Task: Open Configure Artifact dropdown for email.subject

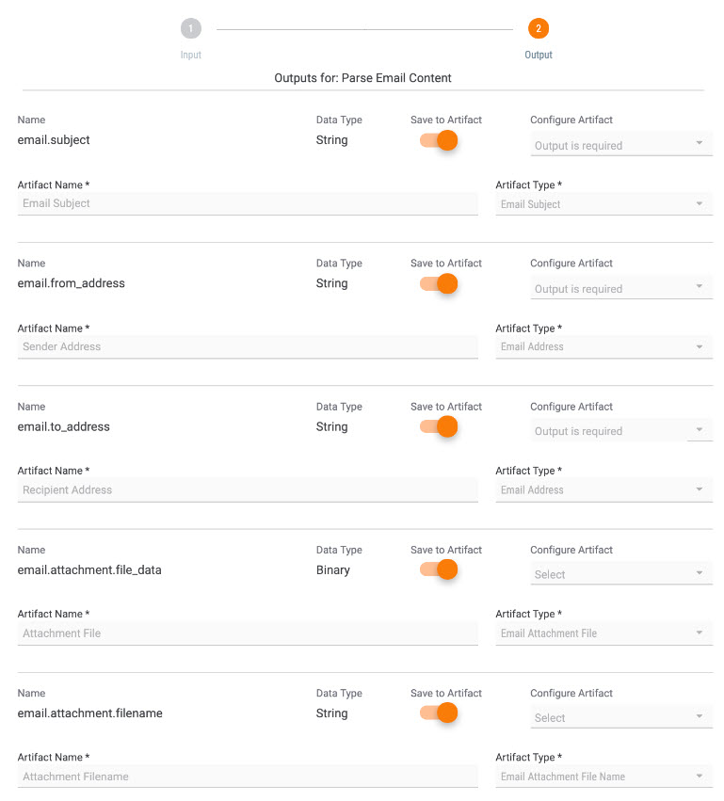Action: 620,144
